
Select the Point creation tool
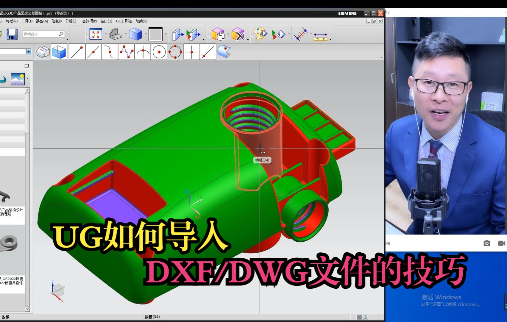click(x=191, y=51)
